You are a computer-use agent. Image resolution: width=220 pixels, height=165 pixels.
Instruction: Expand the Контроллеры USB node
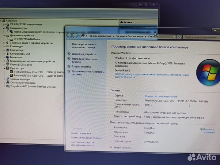(4, 54)
